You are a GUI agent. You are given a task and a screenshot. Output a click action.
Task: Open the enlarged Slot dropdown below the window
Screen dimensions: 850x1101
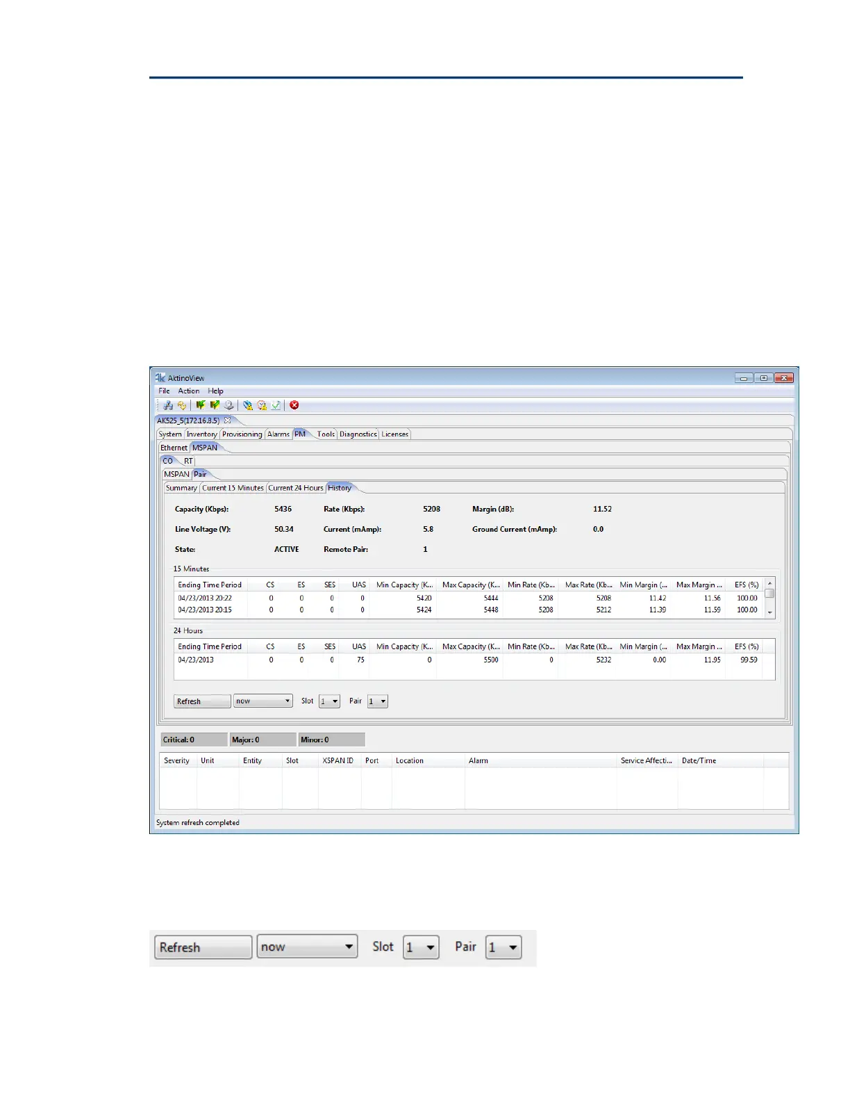click(421, 947)
